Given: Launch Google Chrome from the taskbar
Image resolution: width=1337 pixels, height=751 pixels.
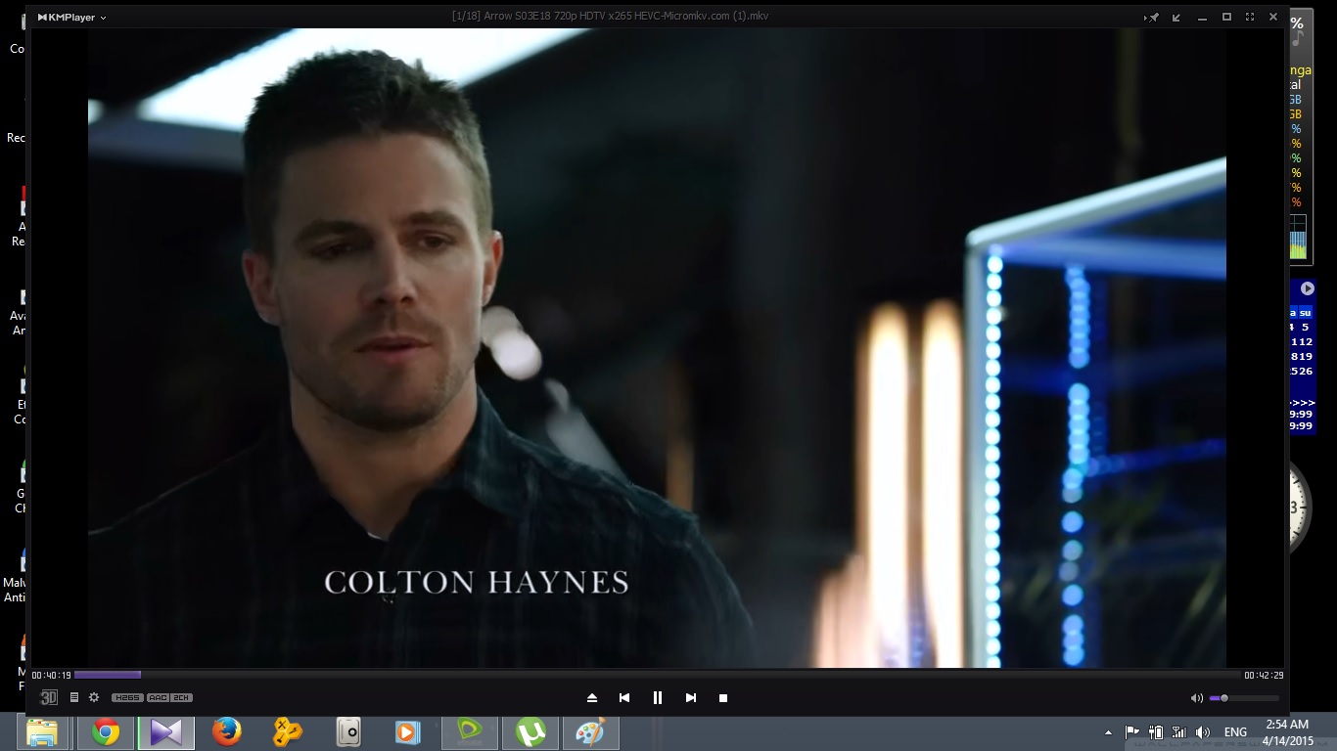Looking at the screenshot, I should [106, 732].
